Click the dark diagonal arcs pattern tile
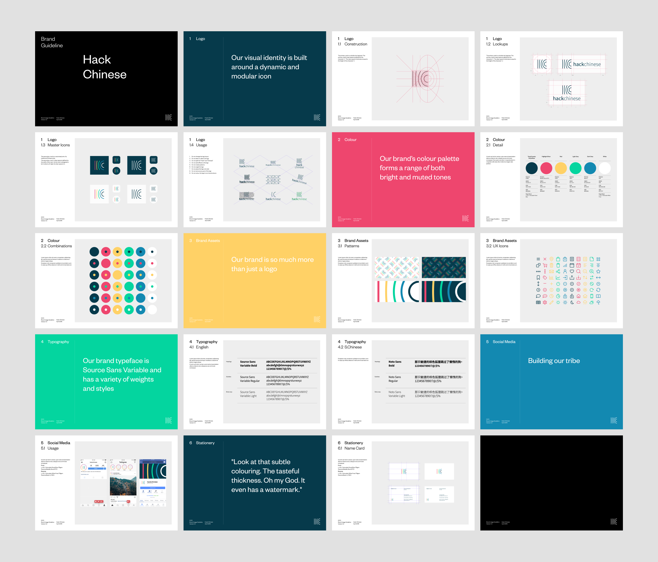The image size is (658, 562). 444,267
